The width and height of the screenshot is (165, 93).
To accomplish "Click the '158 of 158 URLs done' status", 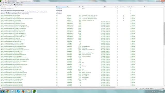I will pos(149,89).
